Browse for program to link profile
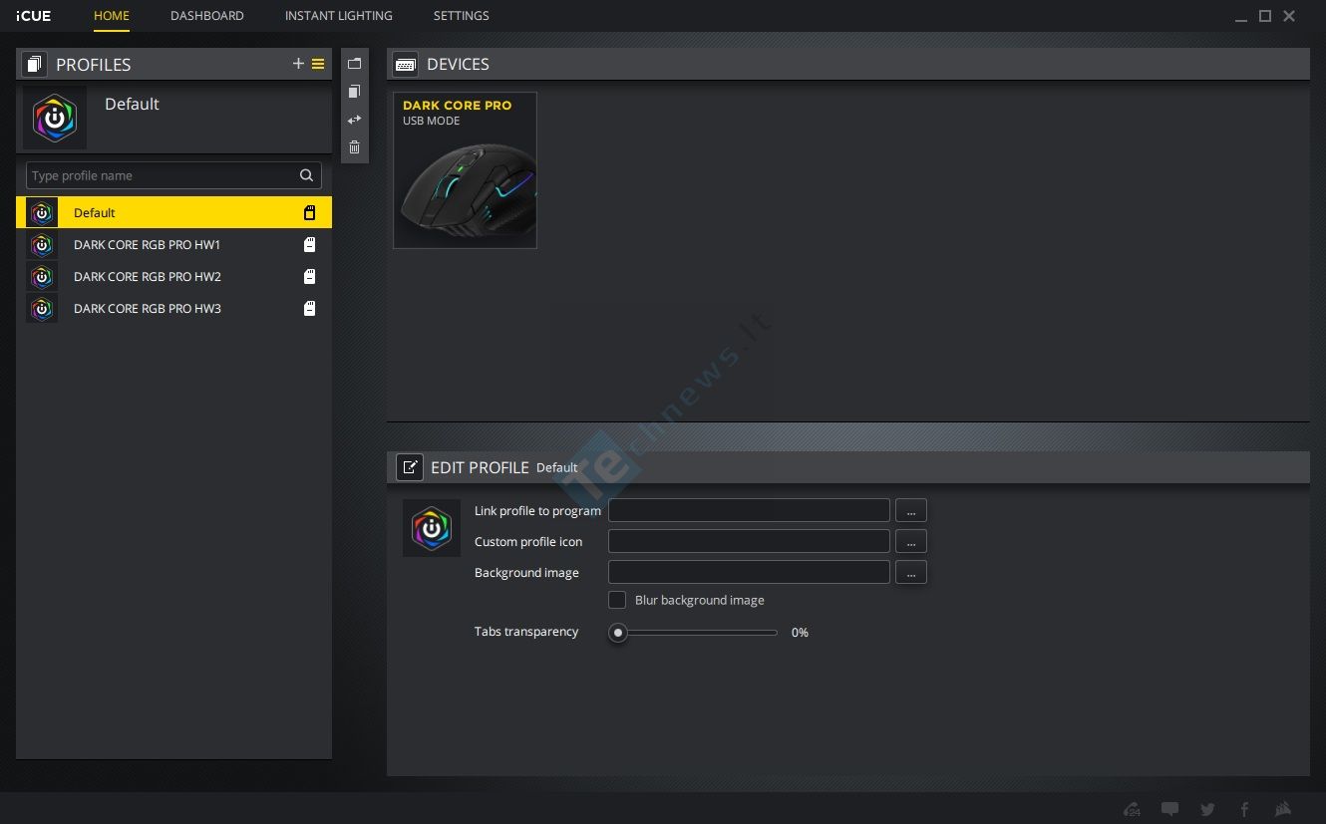Viewport: 1326px width, 824px height. (911, 510)
